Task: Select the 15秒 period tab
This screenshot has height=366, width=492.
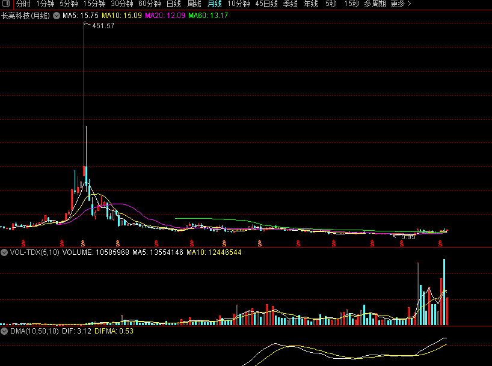Action: click(351, 4)
